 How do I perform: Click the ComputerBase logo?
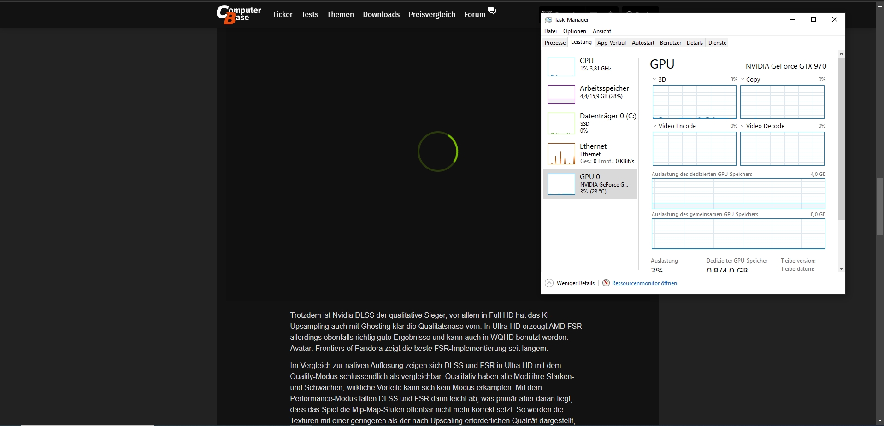tap(239, 14)
